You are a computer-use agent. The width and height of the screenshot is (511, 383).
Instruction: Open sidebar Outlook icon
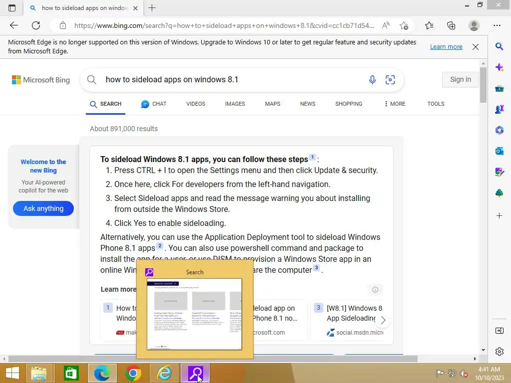click(499, 151)
